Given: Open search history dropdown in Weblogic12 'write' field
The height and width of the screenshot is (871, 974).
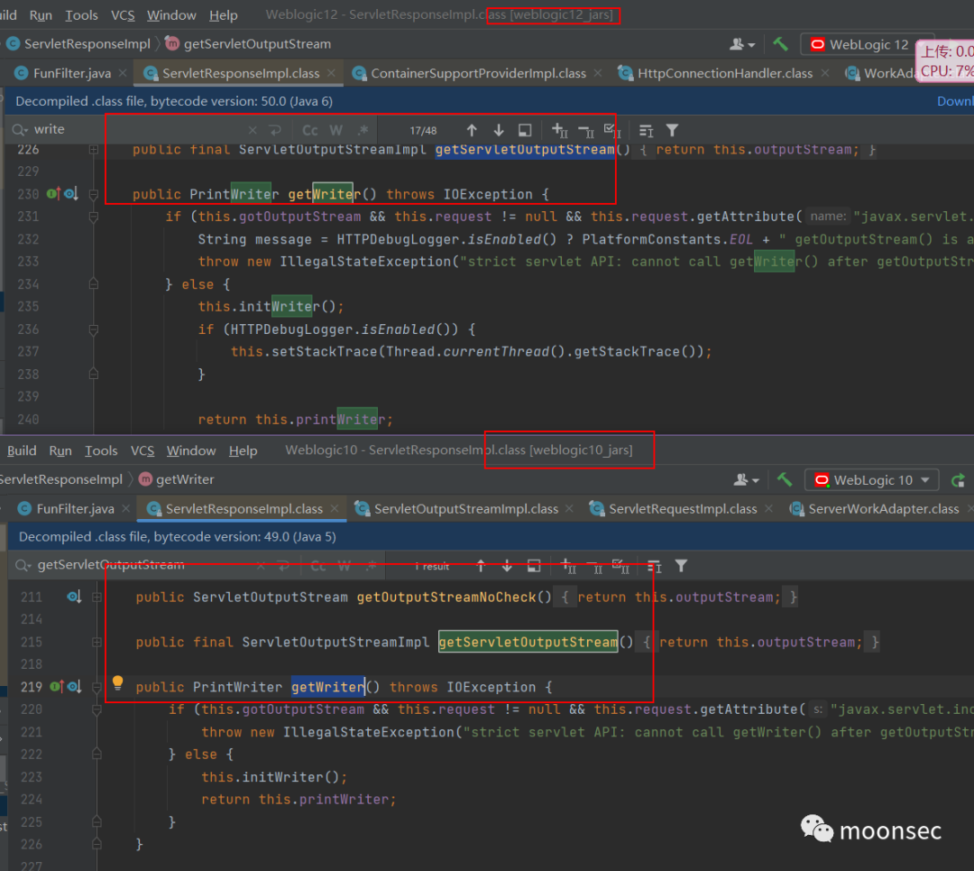Looking at the screenshot, I should point(19,130).
